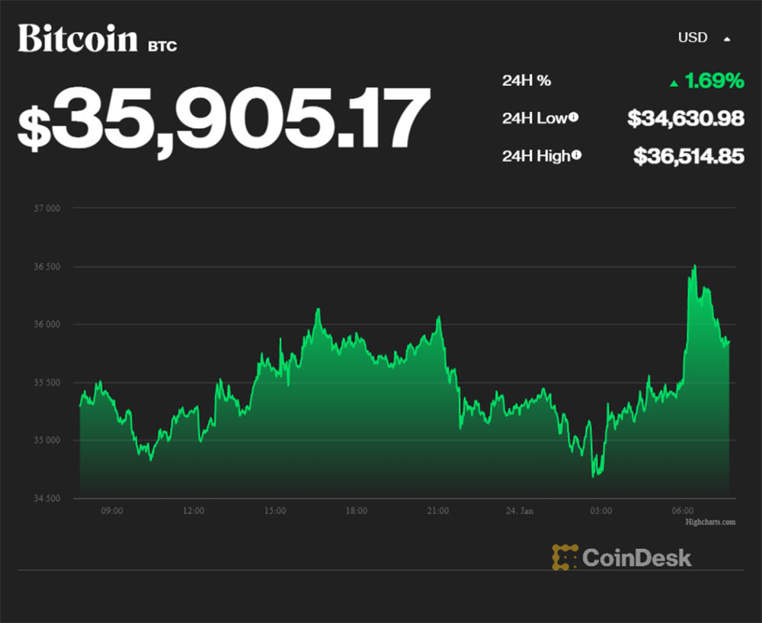Click the 18:00 time axis label
The height and width of the screenshot is (623, 762).
(x=357, y=510)
